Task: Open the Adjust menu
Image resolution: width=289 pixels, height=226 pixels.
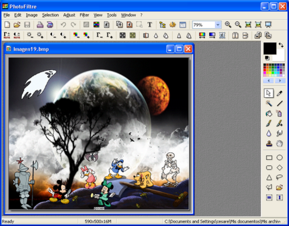Action: 69,15
